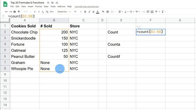Open the Edit menu
Image resolution: width=196 pixels, height=110 pixels.
[x=17, y=6]
